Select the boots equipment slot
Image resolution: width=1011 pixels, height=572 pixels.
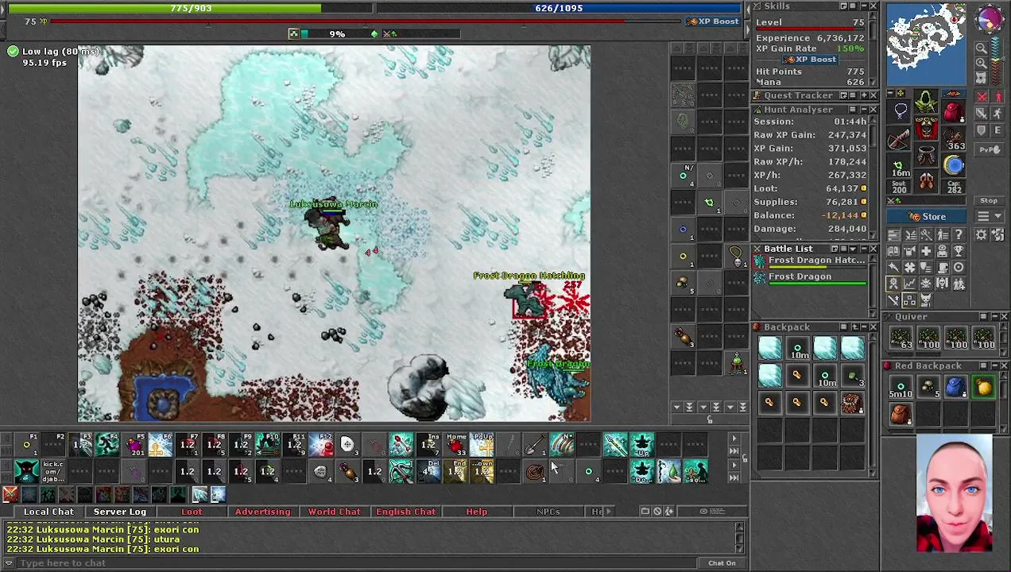[x=926, y=181]
